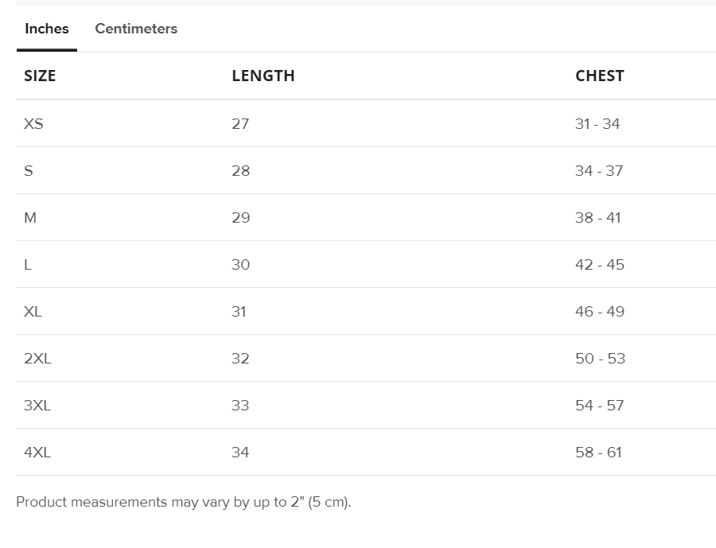The image size is (716, 548).
Task: Click the CHEST column header
Action: 600,76
